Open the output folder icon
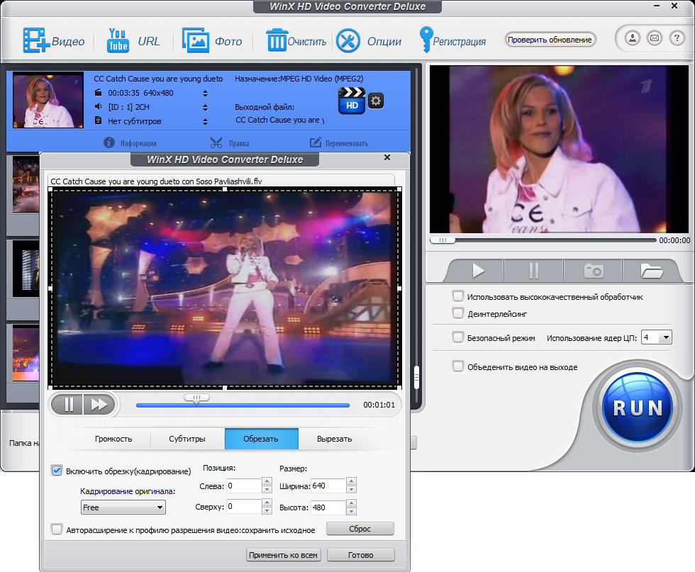 (651, 270)
